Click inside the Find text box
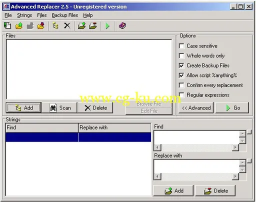This screenshot has height=202, width=256. pos(196,137)
